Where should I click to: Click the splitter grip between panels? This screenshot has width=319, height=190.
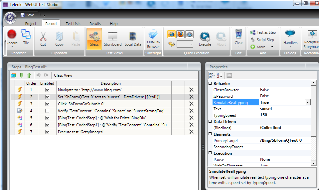(x=203, y=148)
